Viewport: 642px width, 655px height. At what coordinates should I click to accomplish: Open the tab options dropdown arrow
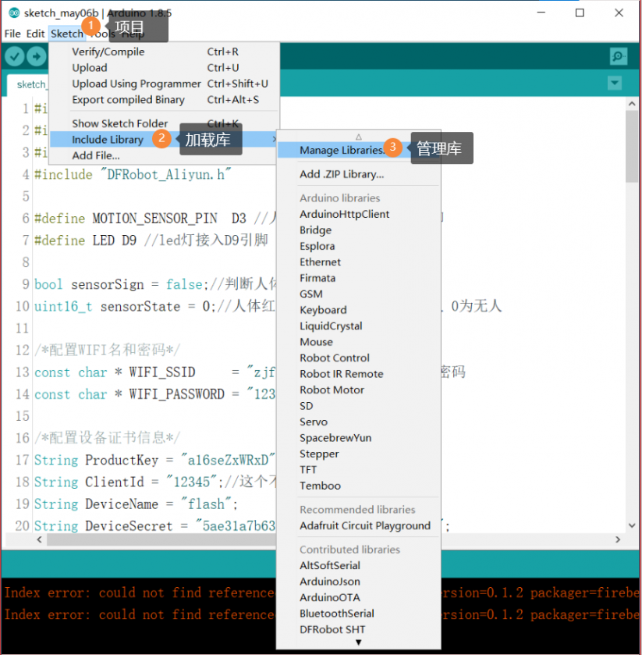pyautogui.click(x=615, y=83)
